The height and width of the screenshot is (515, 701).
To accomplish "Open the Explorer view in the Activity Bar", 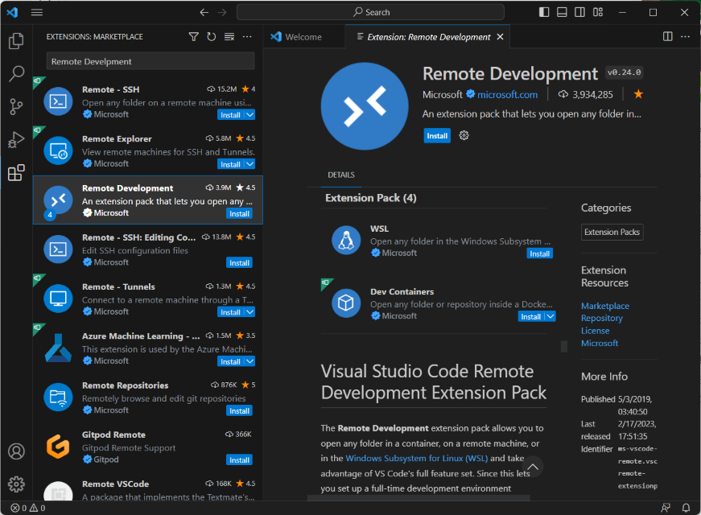I will (16, 42).
